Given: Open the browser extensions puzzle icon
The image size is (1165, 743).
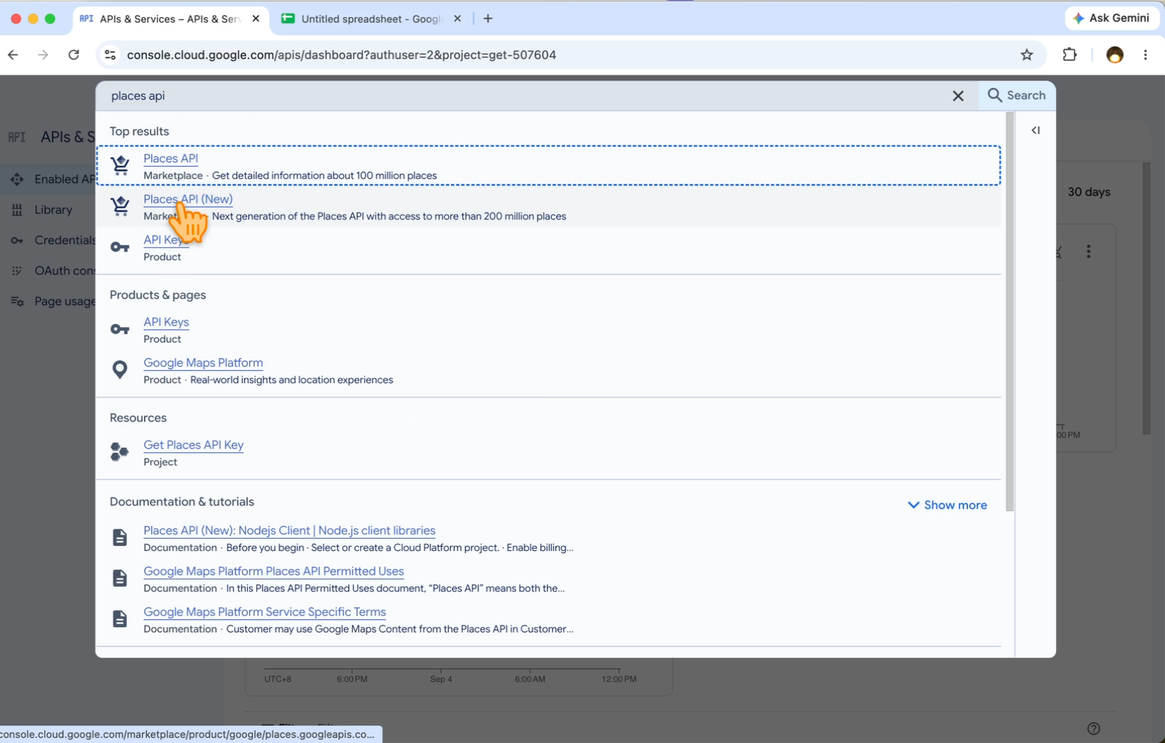Looking at the screenshot, I should [1070, 55].
